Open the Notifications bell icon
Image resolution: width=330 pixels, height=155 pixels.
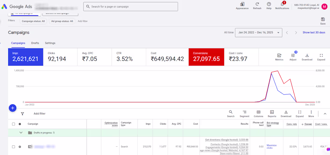[x=282, y=4]
